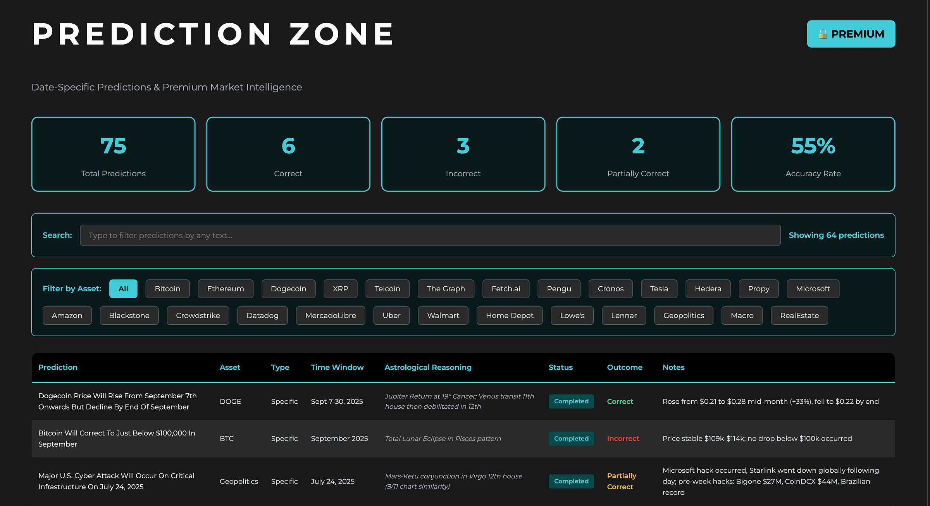Screen dimensions: 930x506
Task: Sort by Prediction column header
Action: tap(58, 367)
